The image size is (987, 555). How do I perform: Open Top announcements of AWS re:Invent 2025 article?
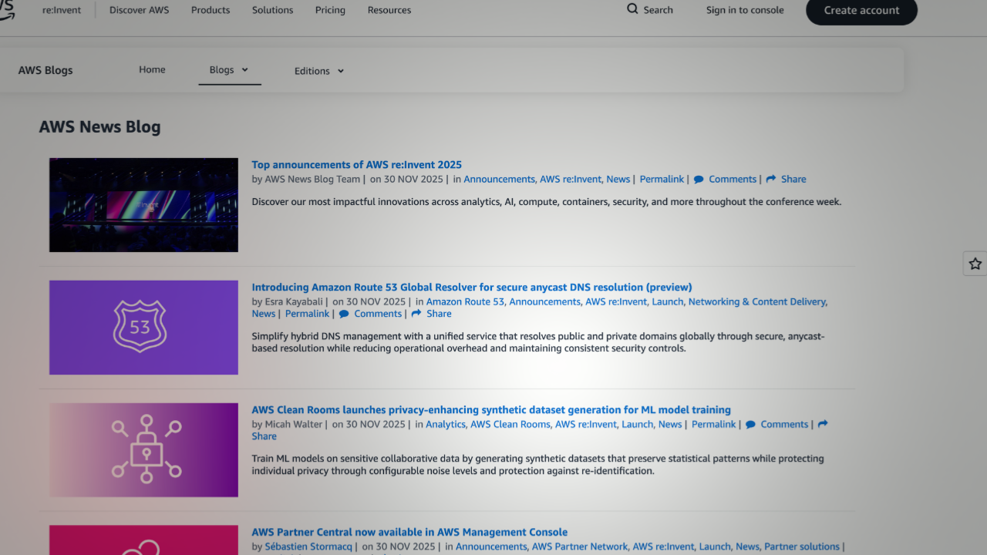(x=356, y=165)
